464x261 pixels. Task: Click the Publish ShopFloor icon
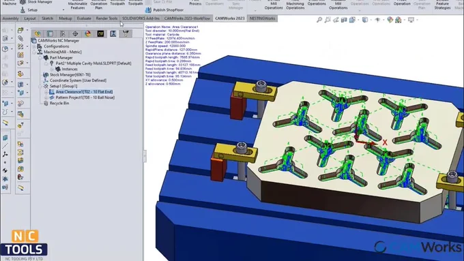(x=148, y=10)
